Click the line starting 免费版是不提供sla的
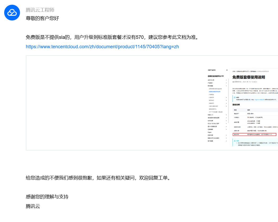 tap(112, 37)
